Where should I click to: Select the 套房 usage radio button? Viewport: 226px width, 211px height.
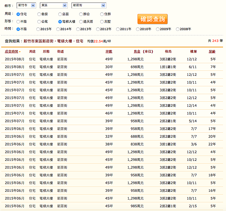[38, 14]
